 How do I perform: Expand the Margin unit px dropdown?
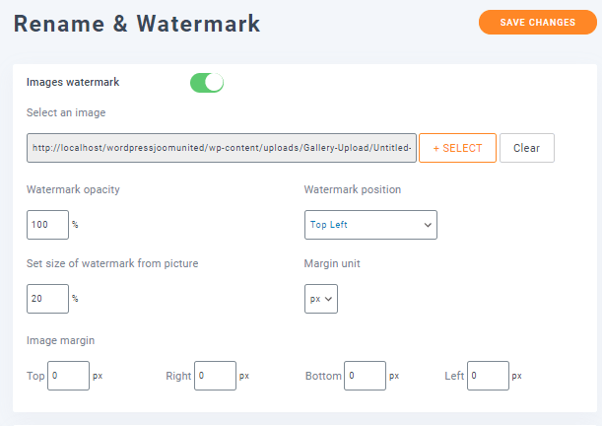[321, 299]
